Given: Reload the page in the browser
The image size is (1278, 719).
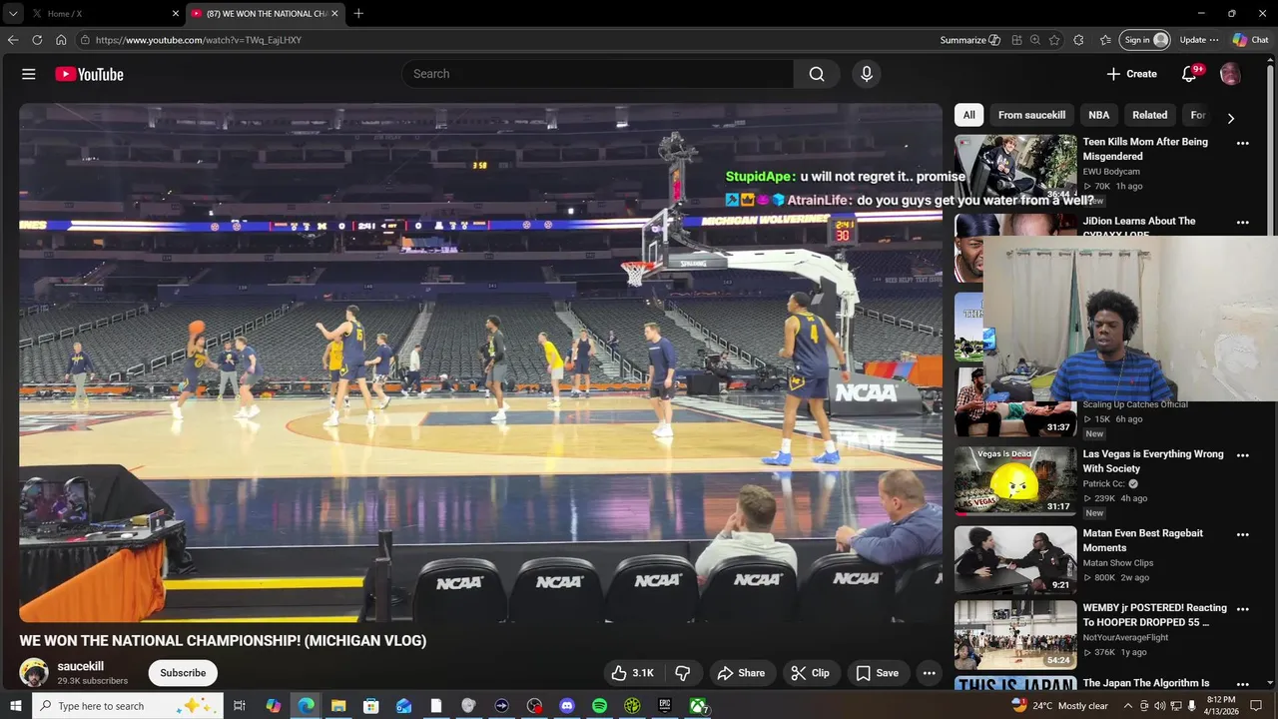Looking at the screenshot, I should 37,40.
